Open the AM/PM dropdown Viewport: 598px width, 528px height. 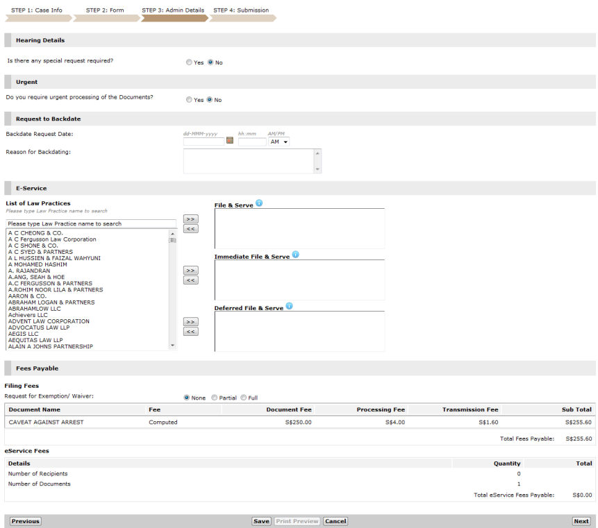pyautogui.click(x=279, y=142)
